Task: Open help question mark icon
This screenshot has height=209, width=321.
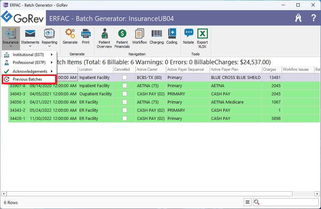Action: click(313, 18)
